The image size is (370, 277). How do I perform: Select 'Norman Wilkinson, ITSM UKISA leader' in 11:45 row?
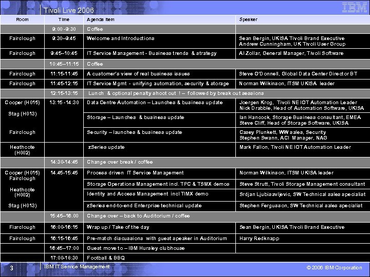click(x=287, y=84)
